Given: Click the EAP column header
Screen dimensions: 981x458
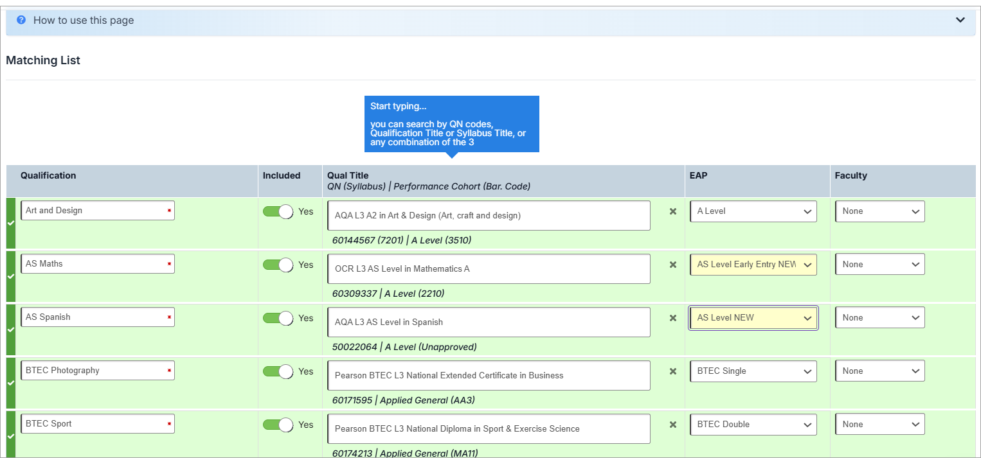Looking at the screenshot, I should click(x=698, y=175).
